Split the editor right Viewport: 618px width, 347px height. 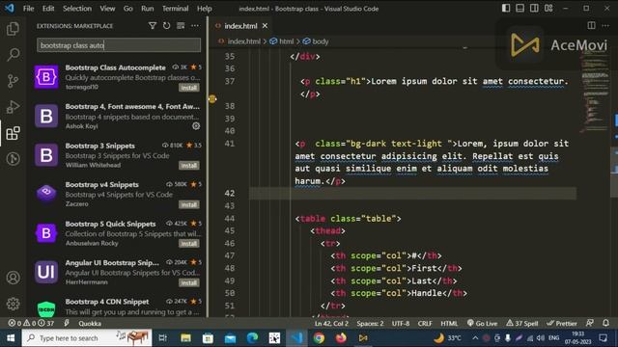[x=591, y=26]
